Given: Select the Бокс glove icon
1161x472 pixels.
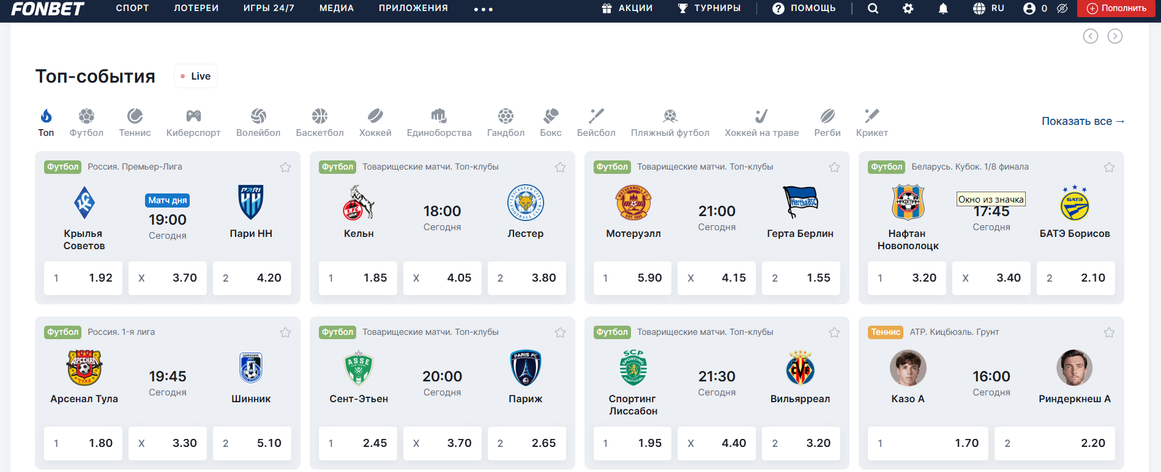Looking at the screenshot, I should pos(551,116).
